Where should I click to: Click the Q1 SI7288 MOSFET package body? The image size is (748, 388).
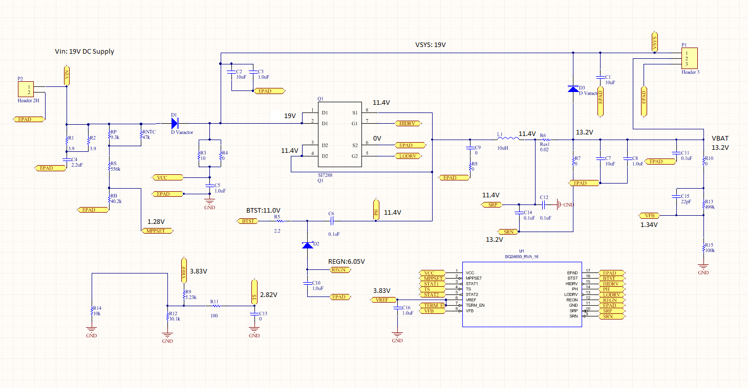(x=339, y=134)
